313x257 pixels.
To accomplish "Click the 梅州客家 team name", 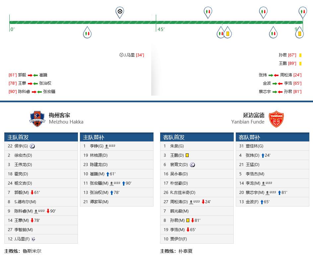I will click(x=59, y=115).
